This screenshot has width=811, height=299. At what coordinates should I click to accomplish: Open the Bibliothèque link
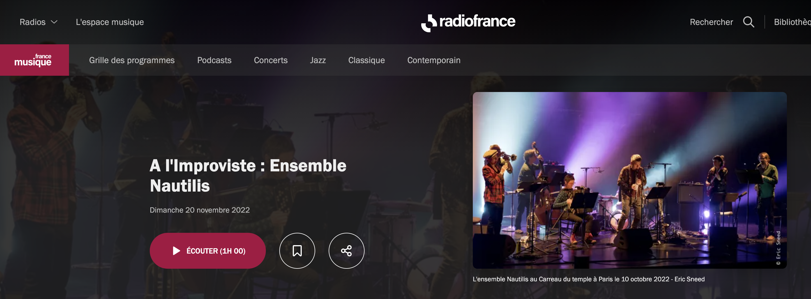(x=792, y=22)
